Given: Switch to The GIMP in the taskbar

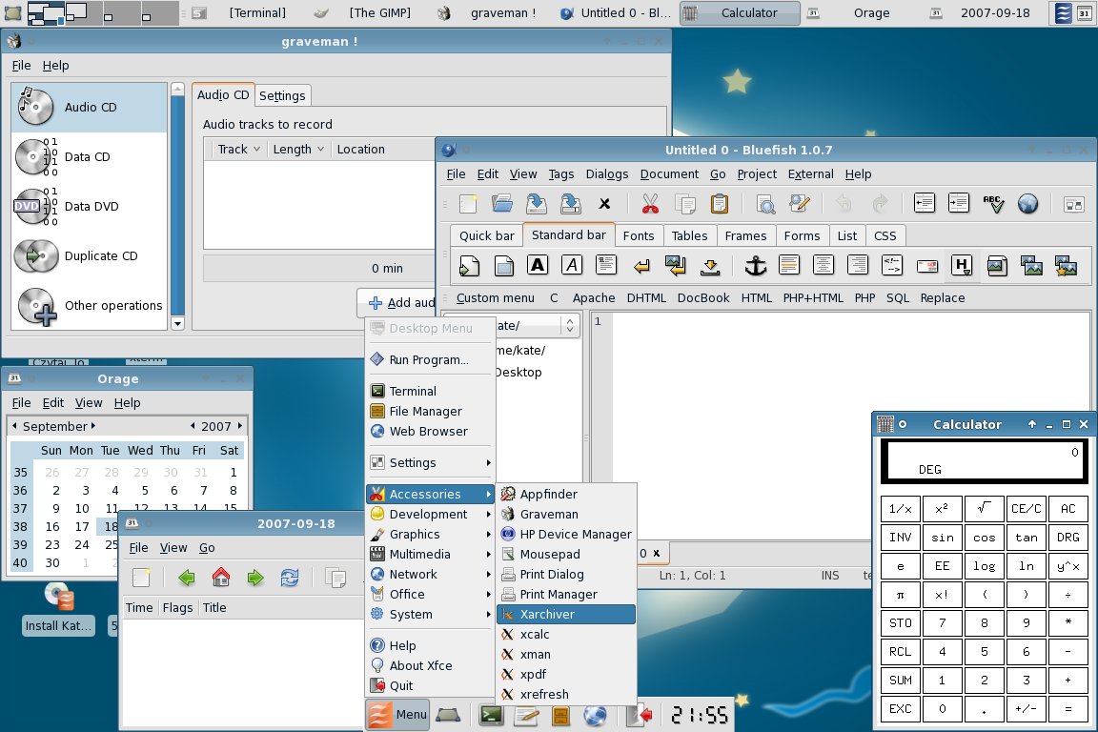Looking at the screenshot, I should (x=364, y=12).
